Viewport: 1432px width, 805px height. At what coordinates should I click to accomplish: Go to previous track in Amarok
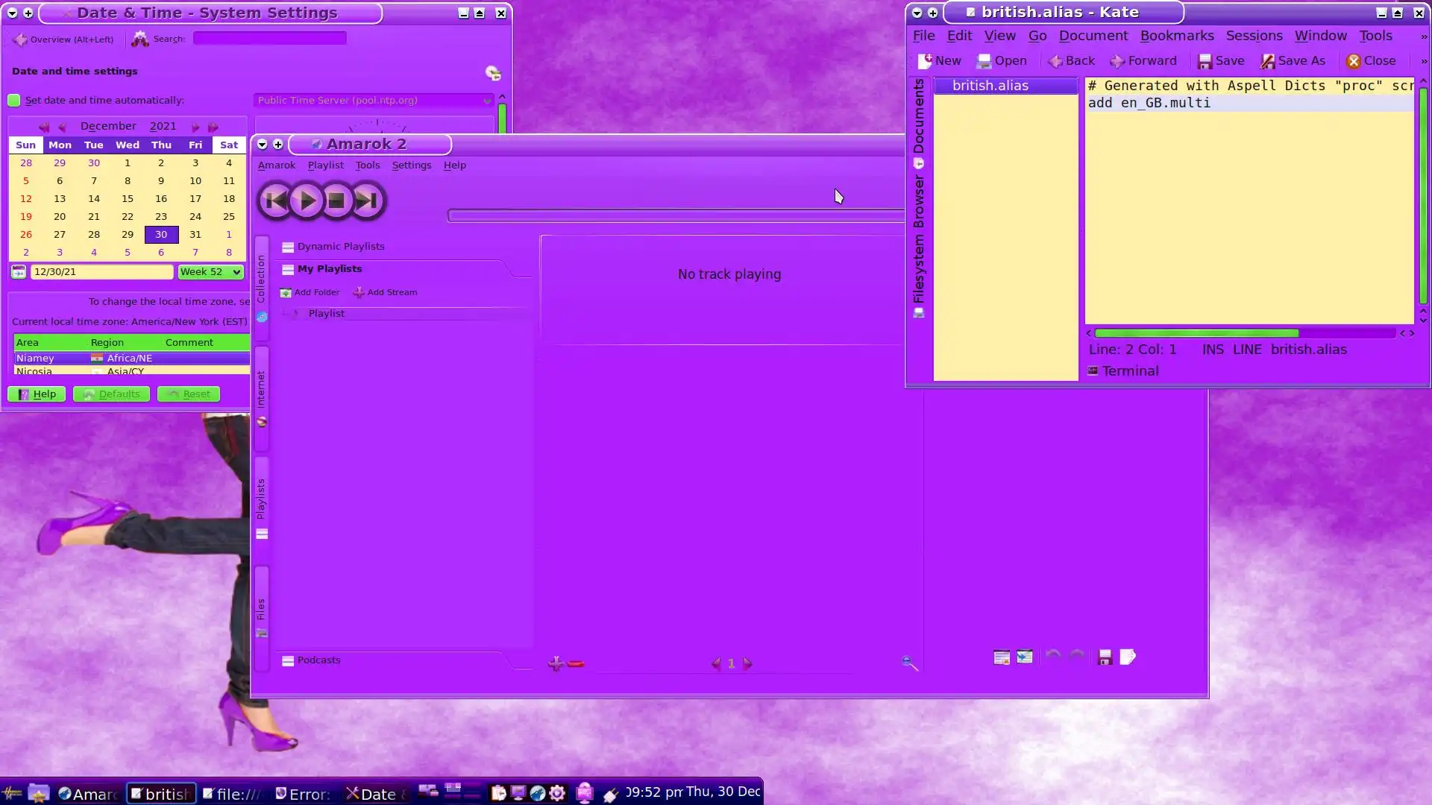275,201
